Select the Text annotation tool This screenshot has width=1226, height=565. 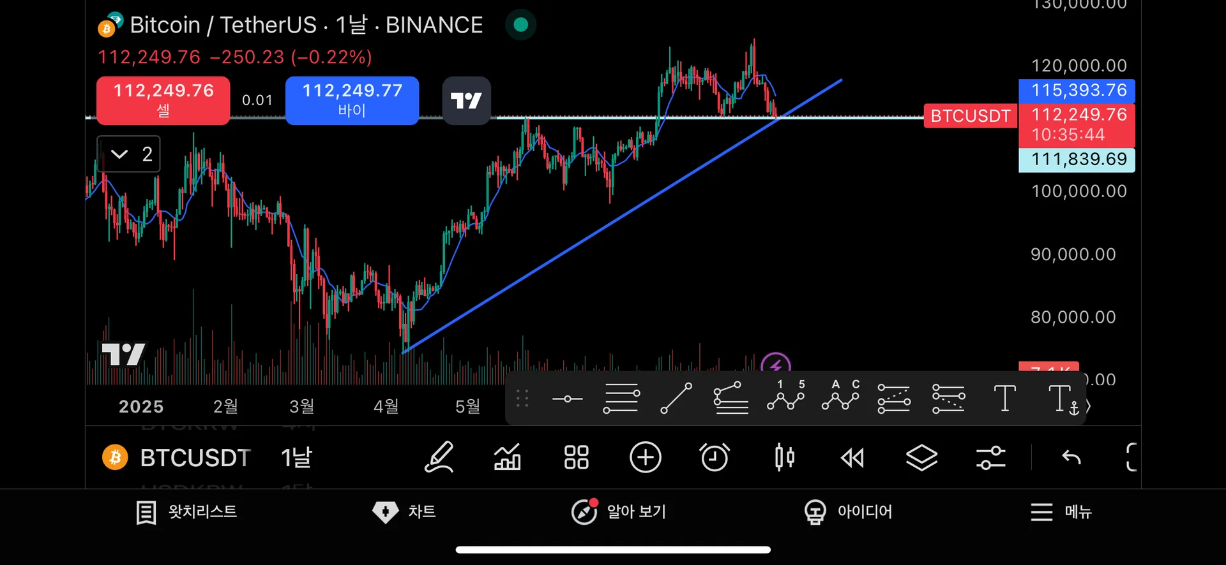1004,399
